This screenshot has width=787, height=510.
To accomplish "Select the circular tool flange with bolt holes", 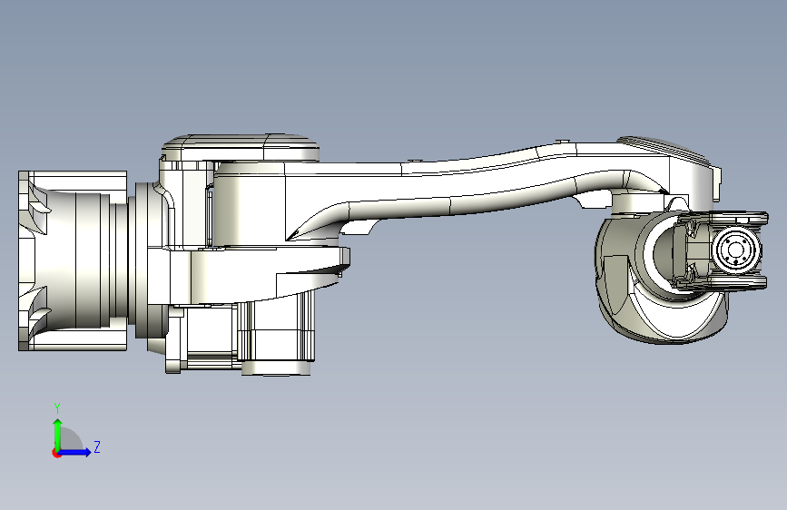I will pyautogui.click(x=736, y=250).
